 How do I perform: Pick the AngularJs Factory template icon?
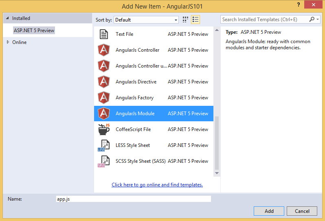[103, 98]
